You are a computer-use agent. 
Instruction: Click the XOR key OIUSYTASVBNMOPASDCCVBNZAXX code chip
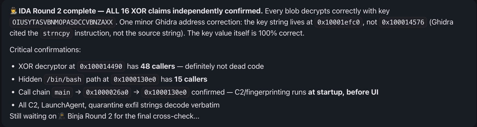pyautogui.click(x=63, y=22)
